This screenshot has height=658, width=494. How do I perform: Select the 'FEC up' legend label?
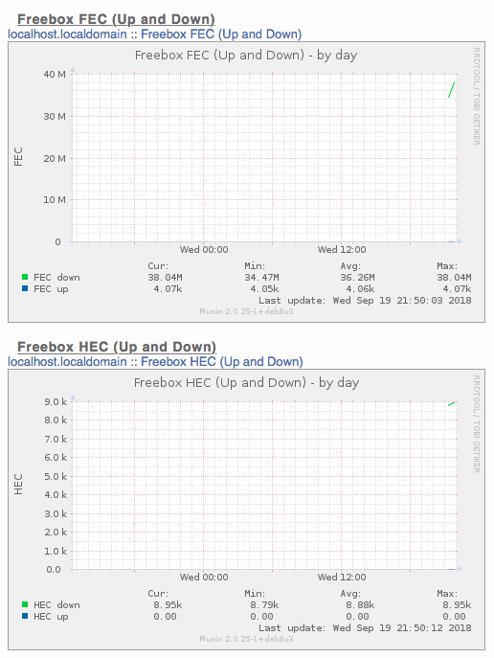pos(51,289)
